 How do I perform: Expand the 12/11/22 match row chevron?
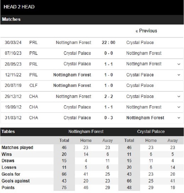tap(179, 75)
